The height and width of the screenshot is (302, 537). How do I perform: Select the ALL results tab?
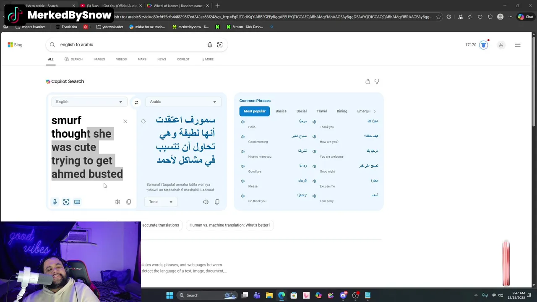[x=51, y=59]
